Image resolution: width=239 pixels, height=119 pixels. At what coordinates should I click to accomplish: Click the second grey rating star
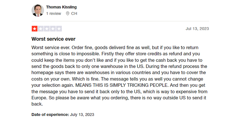tap(41, 29)
